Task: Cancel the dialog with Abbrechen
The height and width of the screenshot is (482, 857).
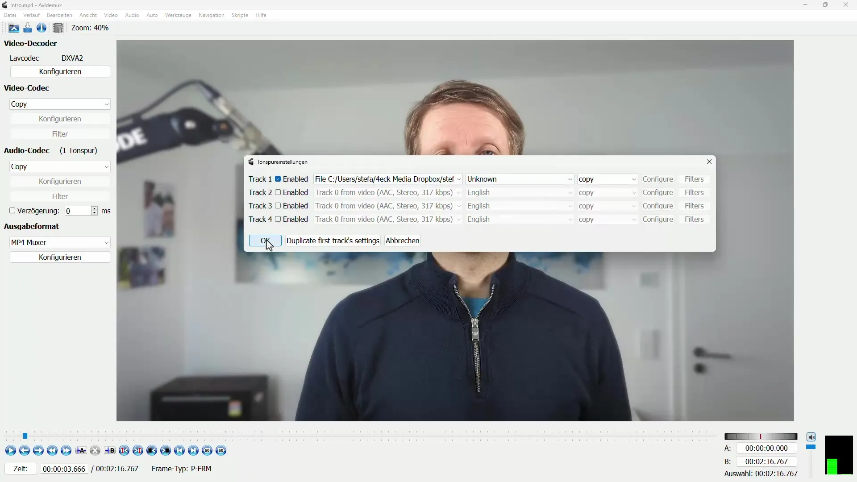Action: tap(403, 241)
